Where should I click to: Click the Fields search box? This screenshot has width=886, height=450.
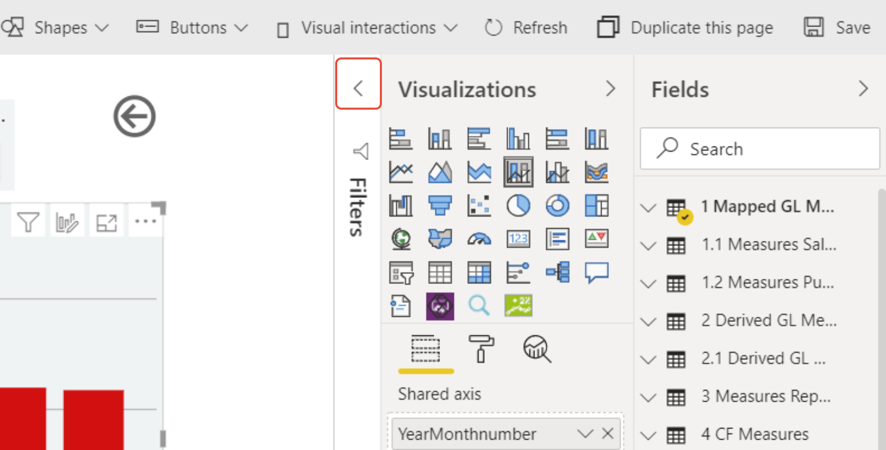(760, 149)
